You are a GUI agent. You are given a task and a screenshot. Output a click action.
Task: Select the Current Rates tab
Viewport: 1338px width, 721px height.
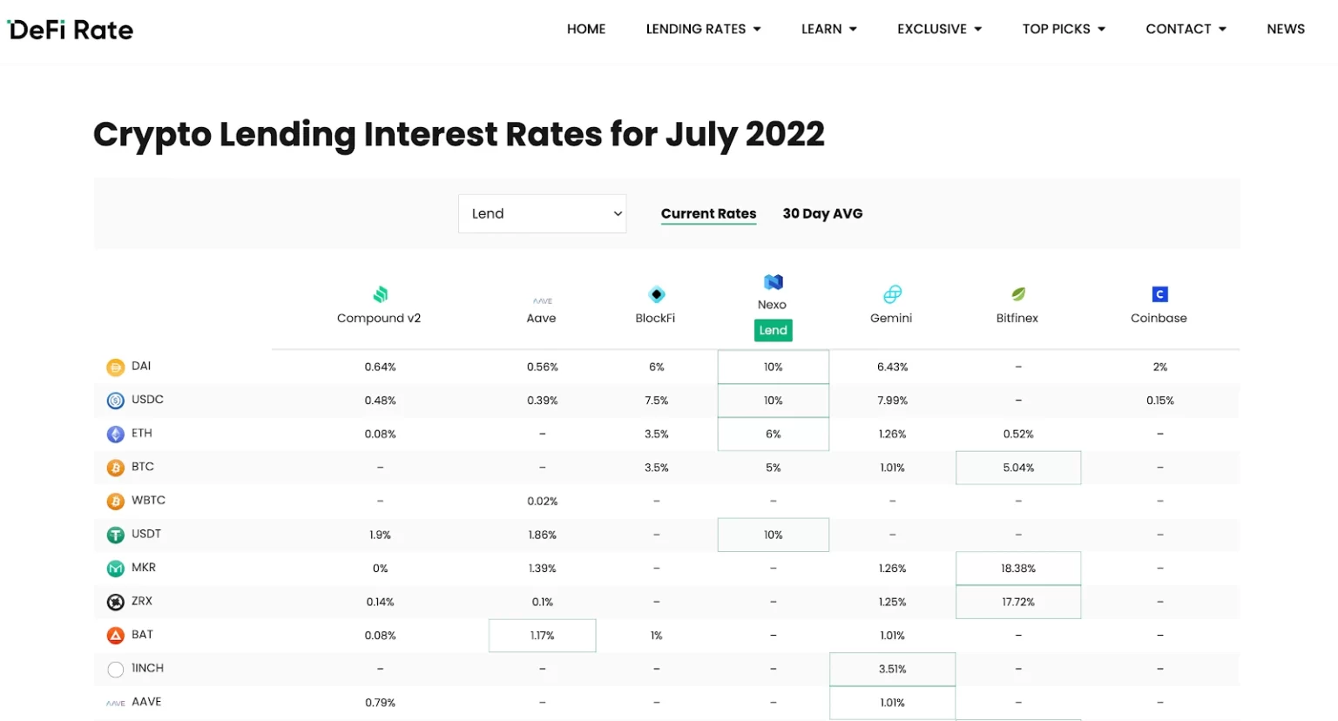click(x=708, y=214)
